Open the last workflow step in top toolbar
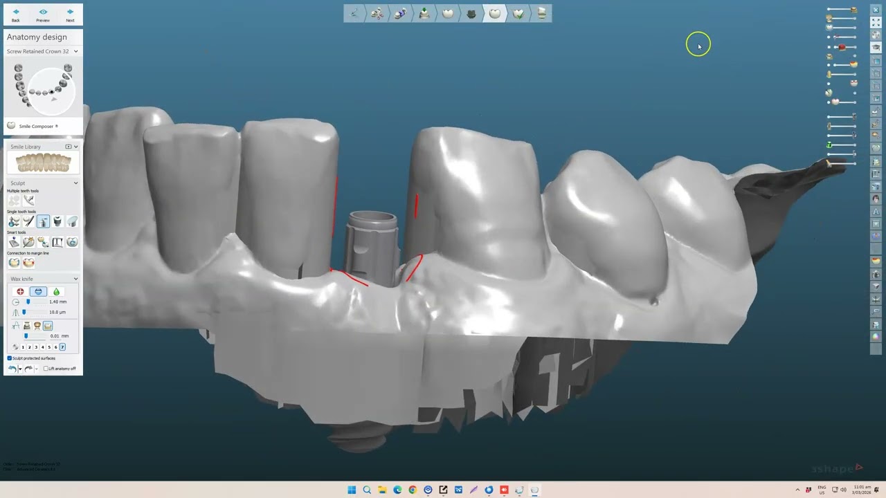This screenshot has height=498, width=886. [542, 13]
